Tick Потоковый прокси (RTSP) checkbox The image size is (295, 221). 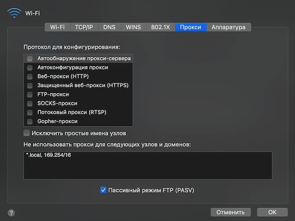pos(30,112)
